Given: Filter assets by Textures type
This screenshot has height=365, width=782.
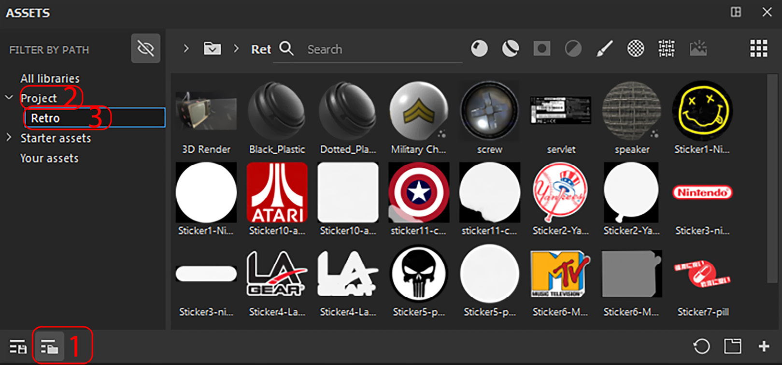Looking at the screenshot, I should 667,48.
